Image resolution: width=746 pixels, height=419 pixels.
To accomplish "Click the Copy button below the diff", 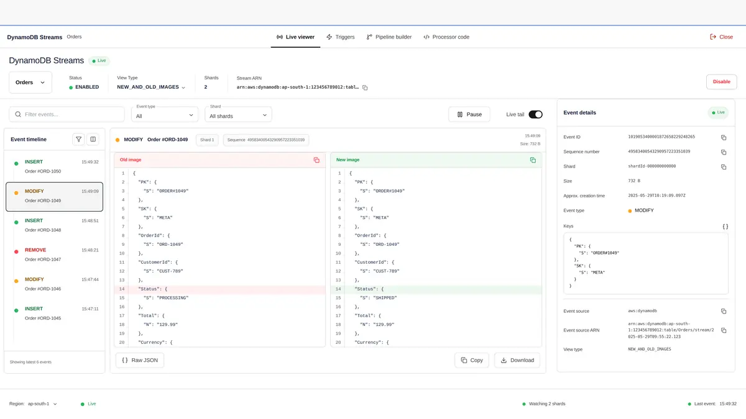I will pos(471,360).
